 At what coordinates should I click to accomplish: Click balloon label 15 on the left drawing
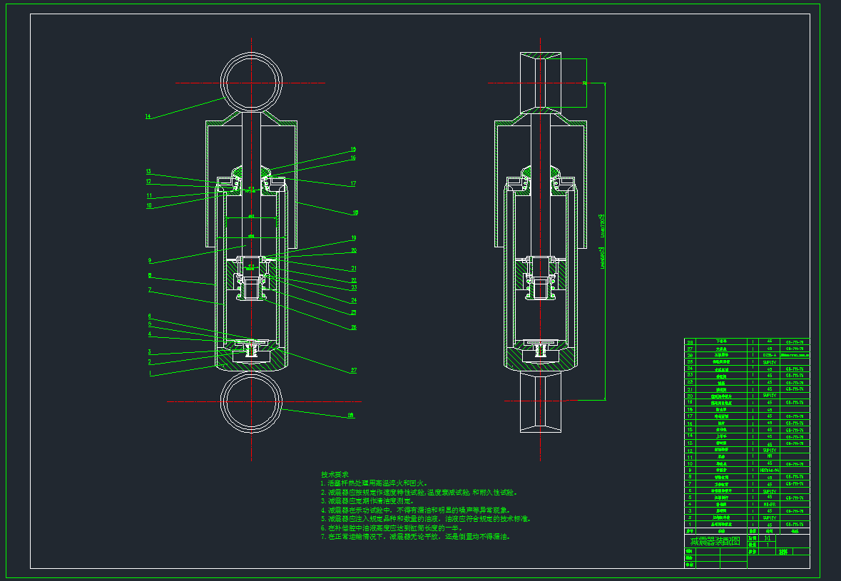(x=353, y=150)
